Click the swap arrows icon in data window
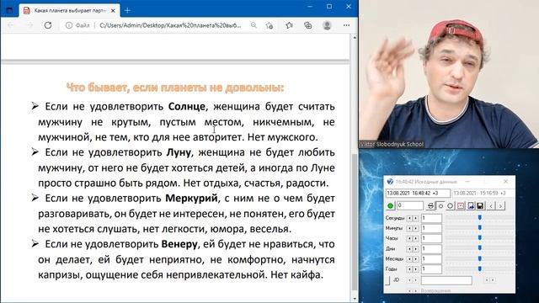Screen dimensions: 539x303 click(430, 205)
